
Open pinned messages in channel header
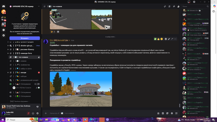(x=174, y=6)
